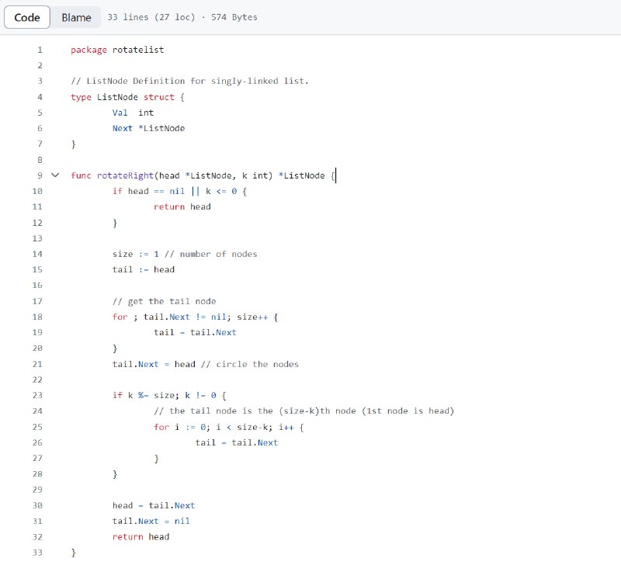Select line number 30
The image size is (621, 565).
coord(37,505)
